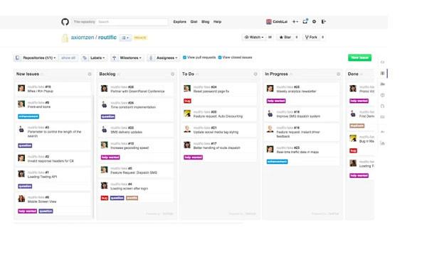Expand the Labels filter dropdown
This screenshot has height=266, width=427.
pos(94,58)
